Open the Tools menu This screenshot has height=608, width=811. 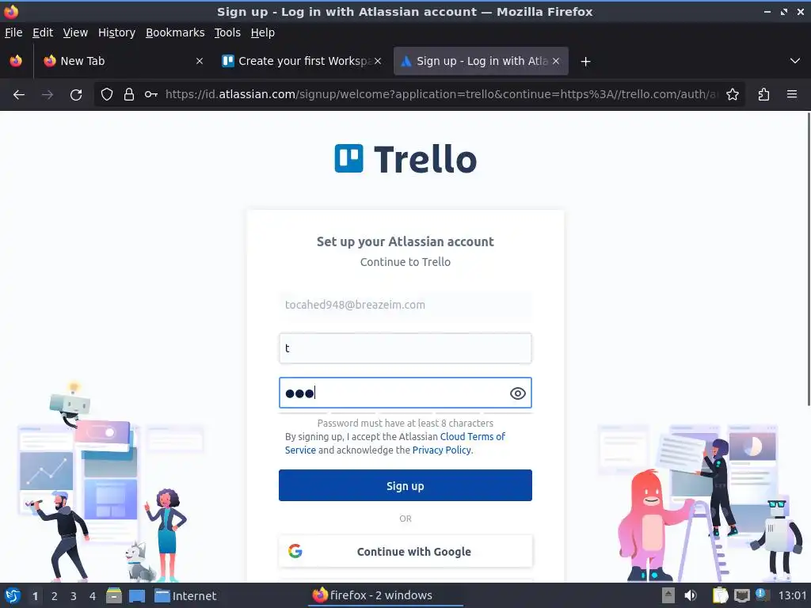tap(227, 32)
